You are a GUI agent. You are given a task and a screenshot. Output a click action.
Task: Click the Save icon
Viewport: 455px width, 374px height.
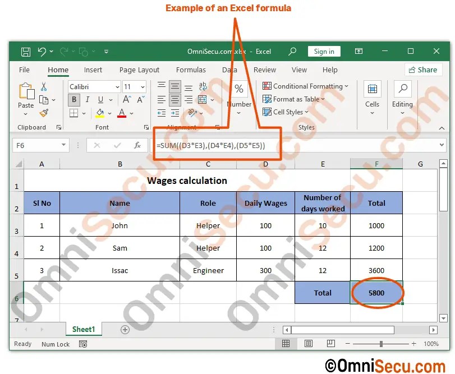pyautogui.click(x=25, y=52)
